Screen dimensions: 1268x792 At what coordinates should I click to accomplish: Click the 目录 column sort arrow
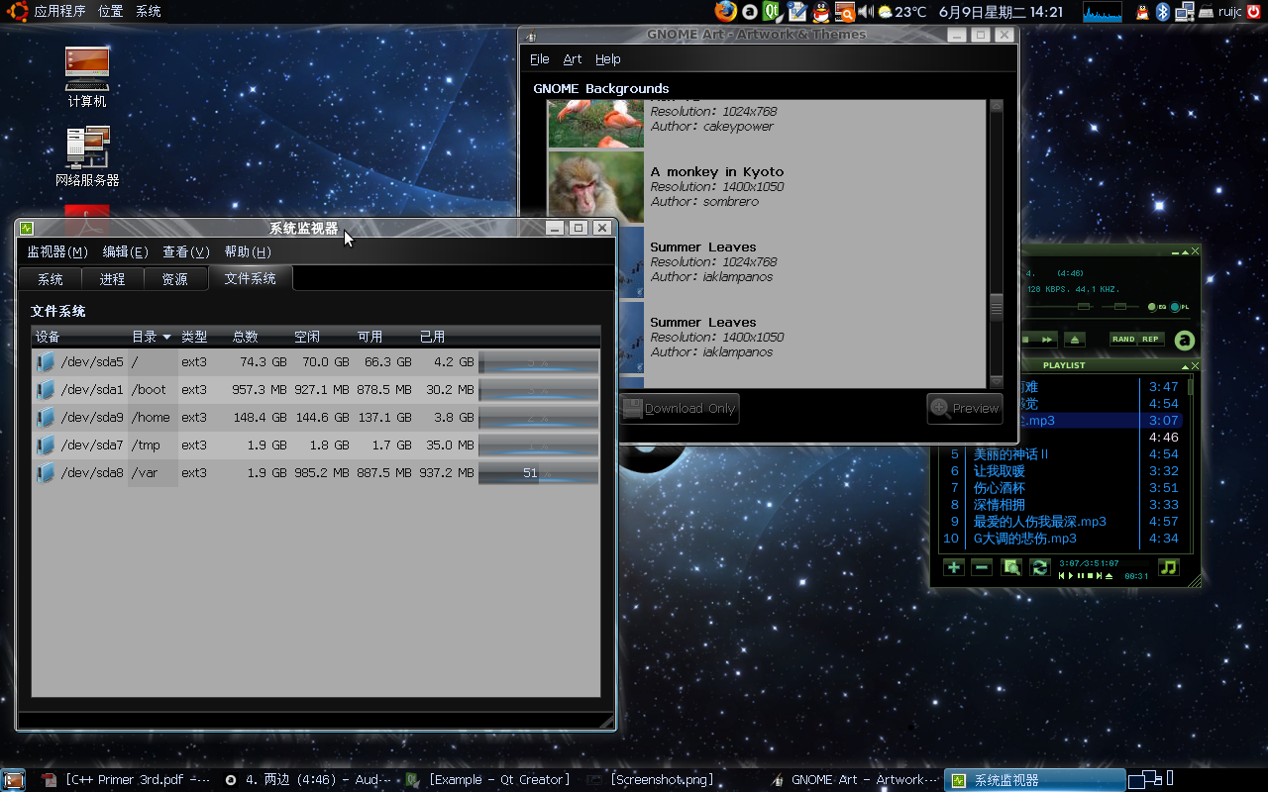[x=167, y=337]
